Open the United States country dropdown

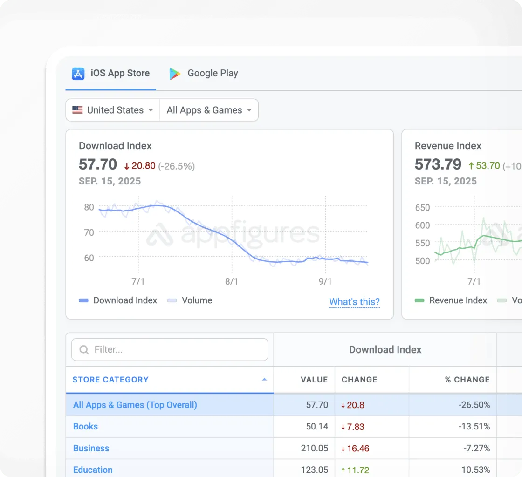pos(113,110)
